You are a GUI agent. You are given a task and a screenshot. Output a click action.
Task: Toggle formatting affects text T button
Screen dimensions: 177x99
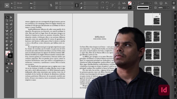(x=10, y=60)
